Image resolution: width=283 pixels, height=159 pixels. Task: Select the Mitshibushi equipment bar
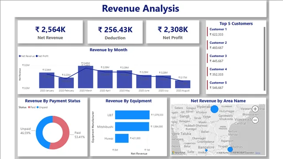pos(132,127)
